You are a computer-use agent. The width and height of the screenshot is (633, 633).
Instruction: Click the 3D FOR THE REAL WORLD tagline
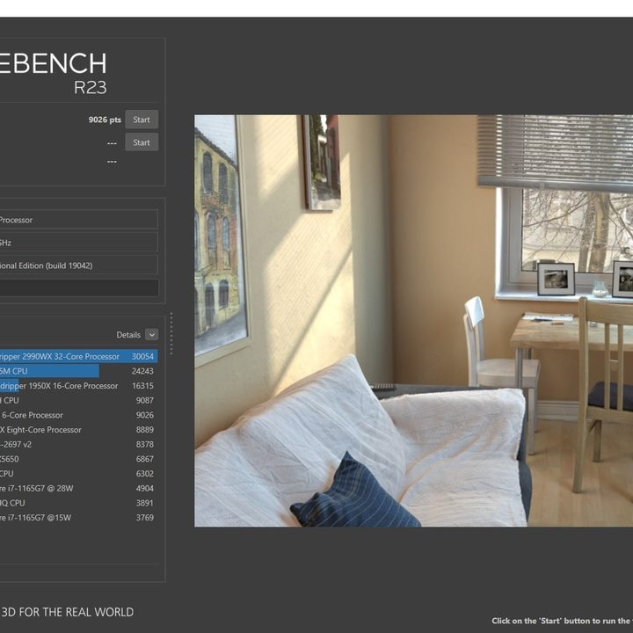67,612
